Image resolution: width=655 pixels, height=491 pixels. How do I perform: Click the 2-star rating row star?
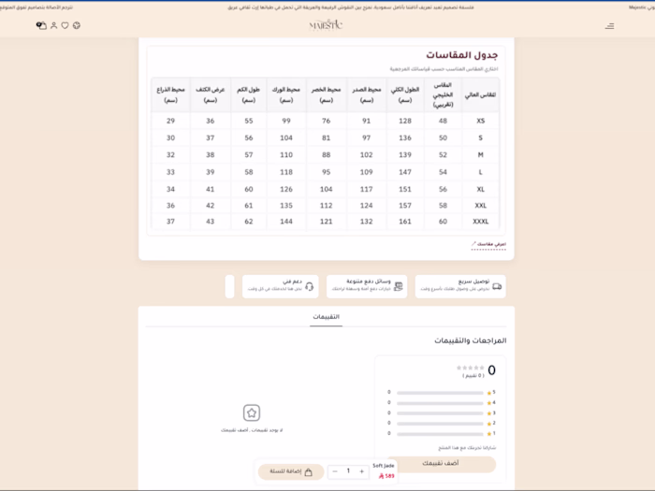[489, 424]
